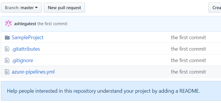Click the master branch caret arrow
221x103 pixels.
(x=36, y=8)
